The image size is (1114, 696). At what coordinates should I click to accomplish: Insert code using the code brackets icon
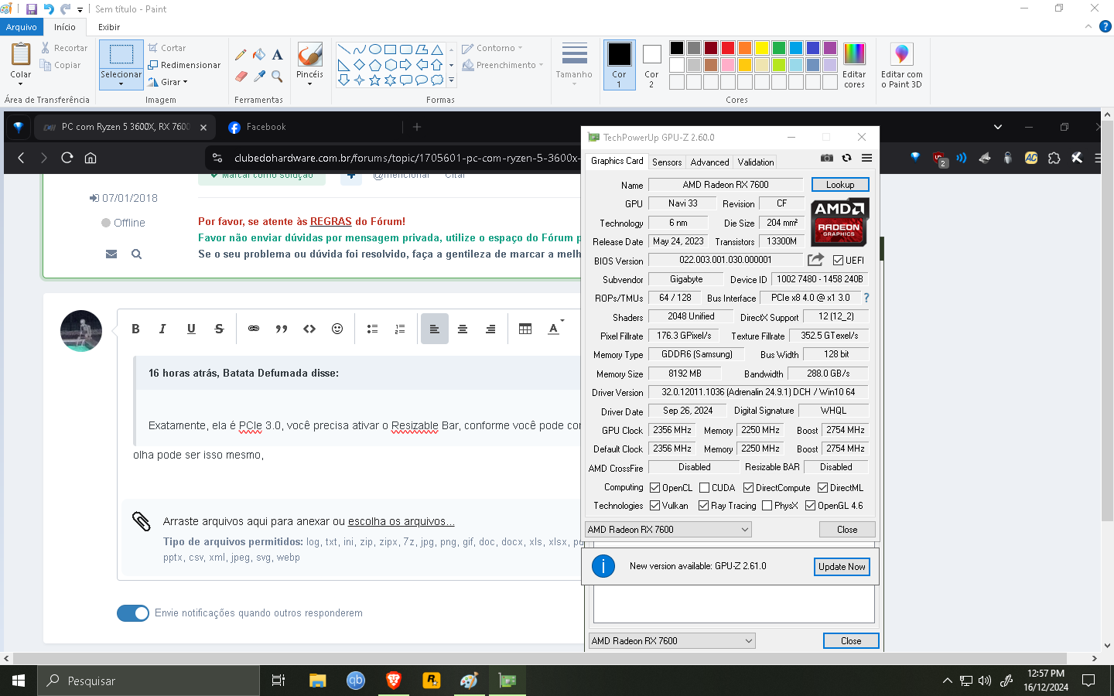[309, 329]
